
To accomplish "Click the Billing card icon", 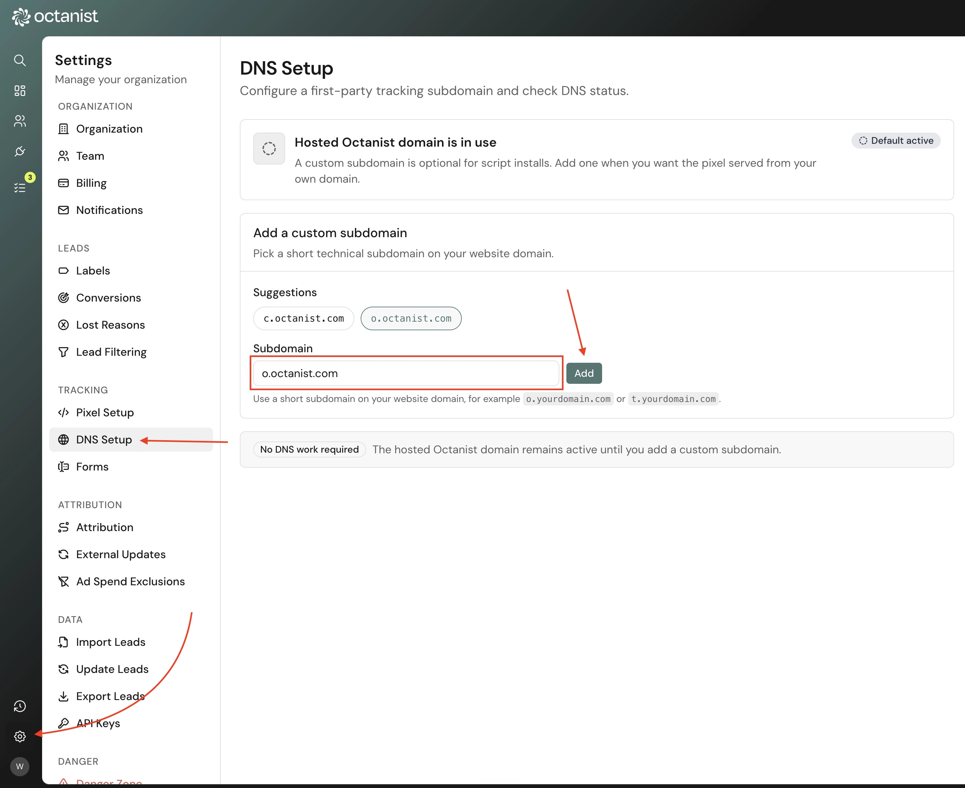I will coord(63,183).
